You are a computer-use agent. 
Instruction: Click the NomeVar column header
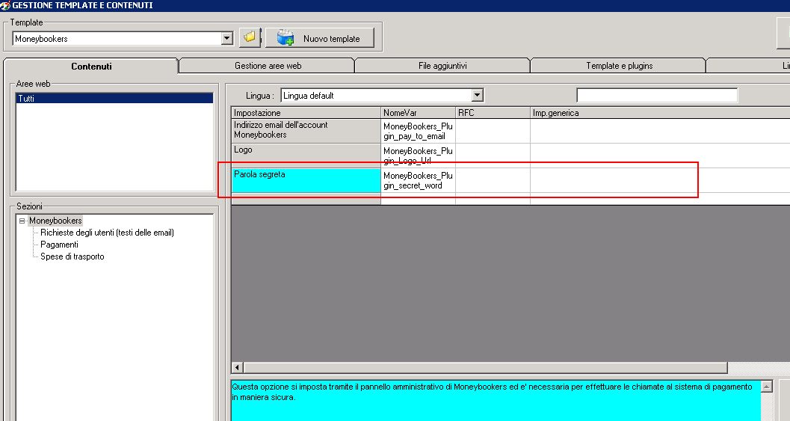click(x=418, y=112)
